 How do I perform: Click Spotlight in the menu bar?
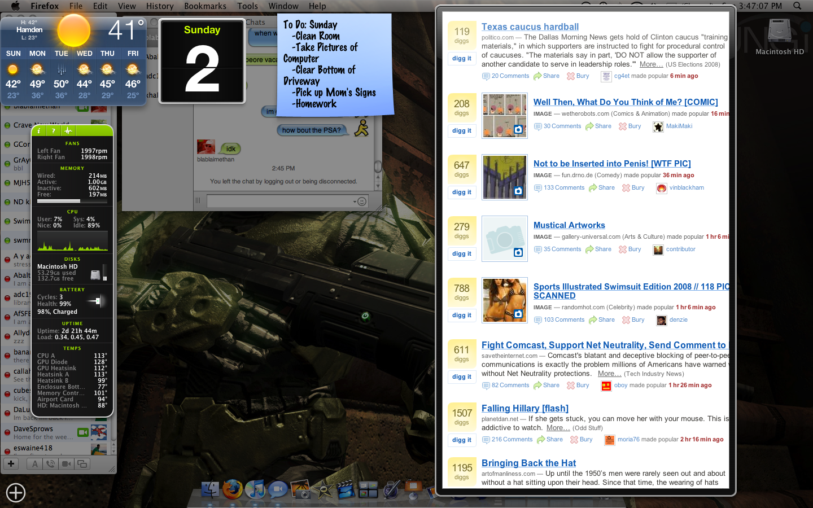point(796,6)
